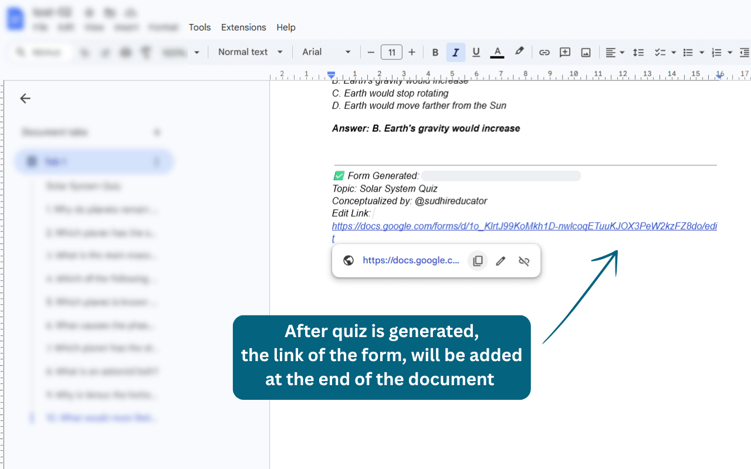The width and height of the screenshot is (751, 469).
Task: Remove link with the unlink icon
Action: tap(524, 261)
